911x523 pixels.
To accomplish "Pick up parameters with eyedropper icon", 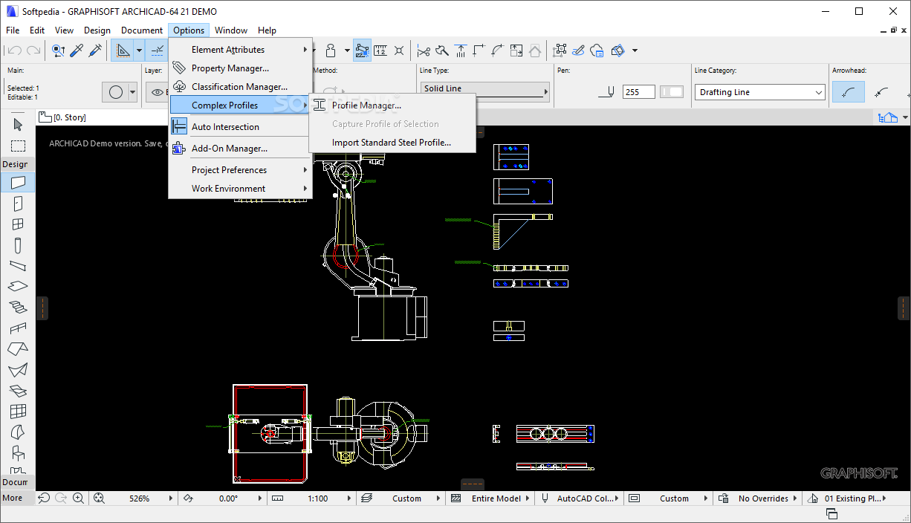I will tap(77, 51).
